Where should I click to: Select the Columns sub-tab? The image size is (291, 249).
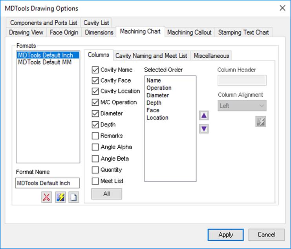point(99,55)
